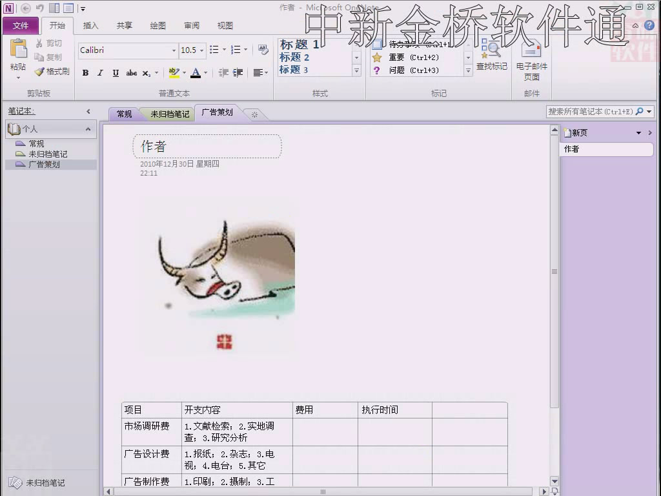
Task: Open the 未归档笔记 section in notebook tree
Action: tap(48, 154)
